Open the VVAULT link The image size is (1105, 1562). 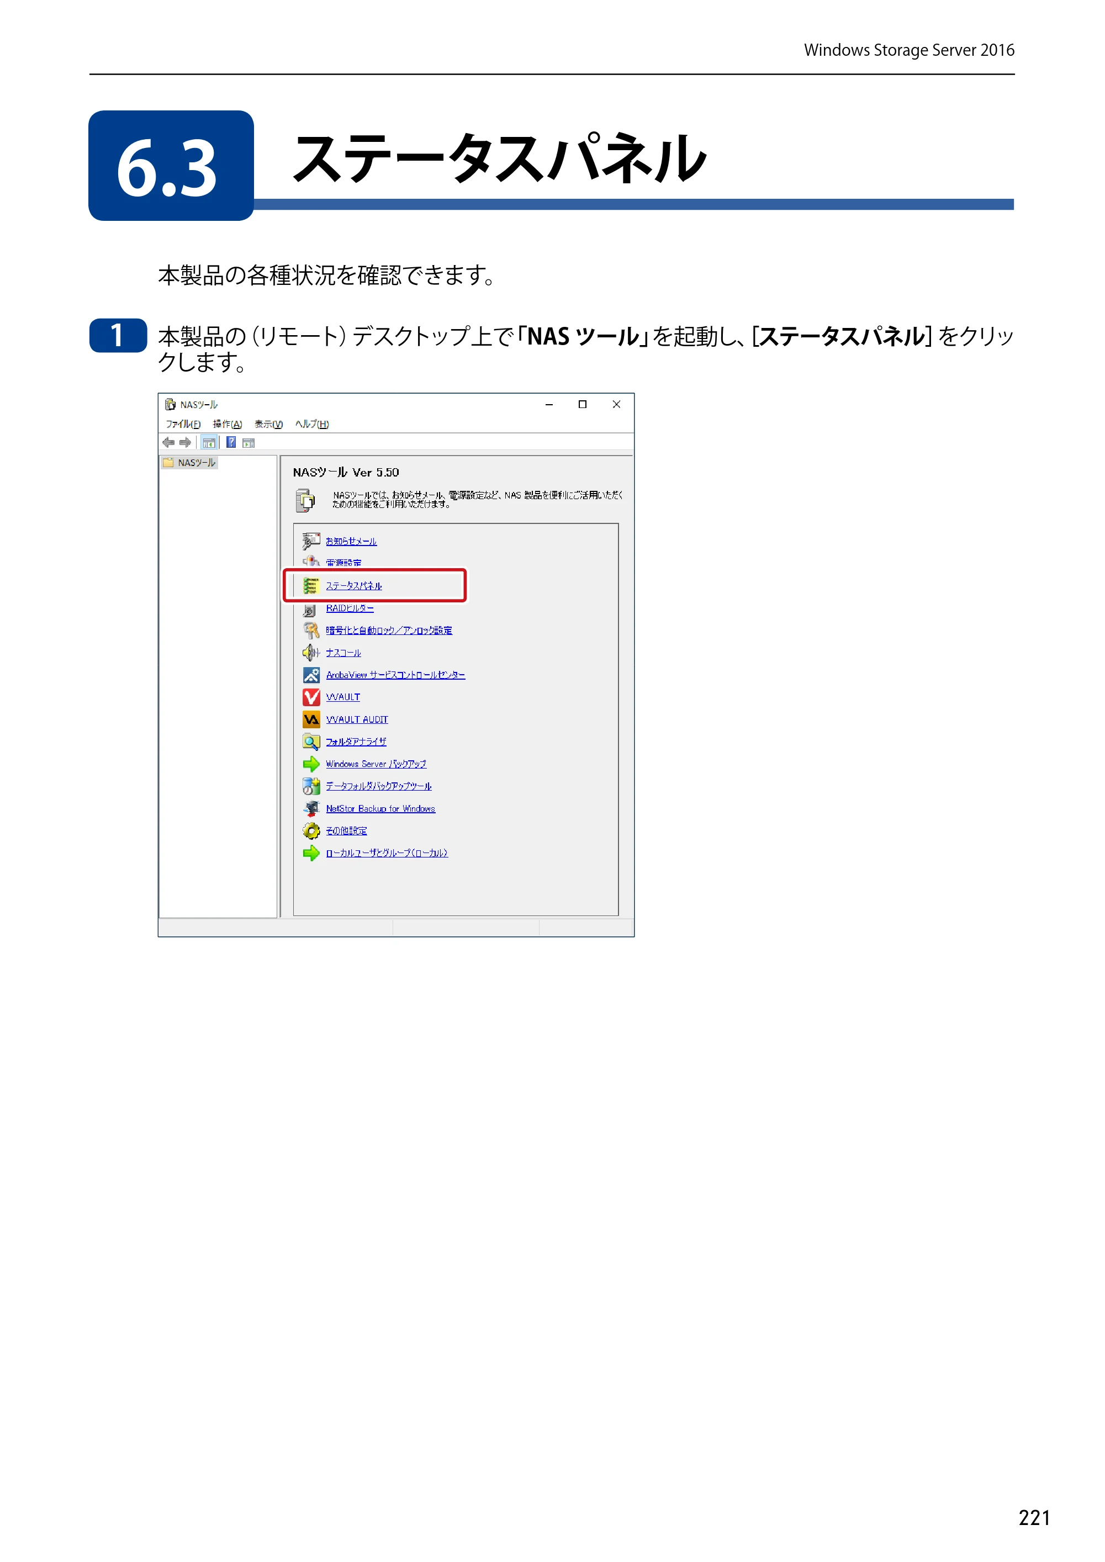point(343,697)
